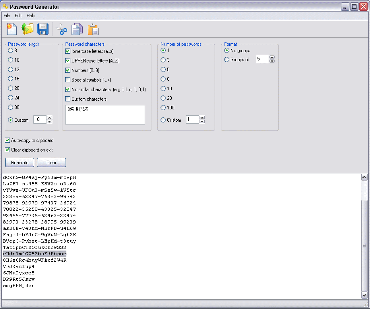The height and width of the screenshot is (309, 370).
Task: Click the Paste clipboard toolbar icon
Action: 93,29
